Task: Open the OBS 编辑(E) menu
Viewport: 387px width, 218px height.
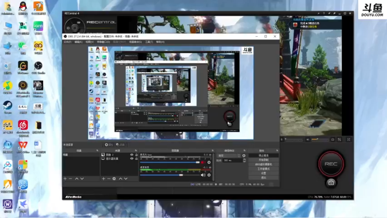Action: pos(78,42)
